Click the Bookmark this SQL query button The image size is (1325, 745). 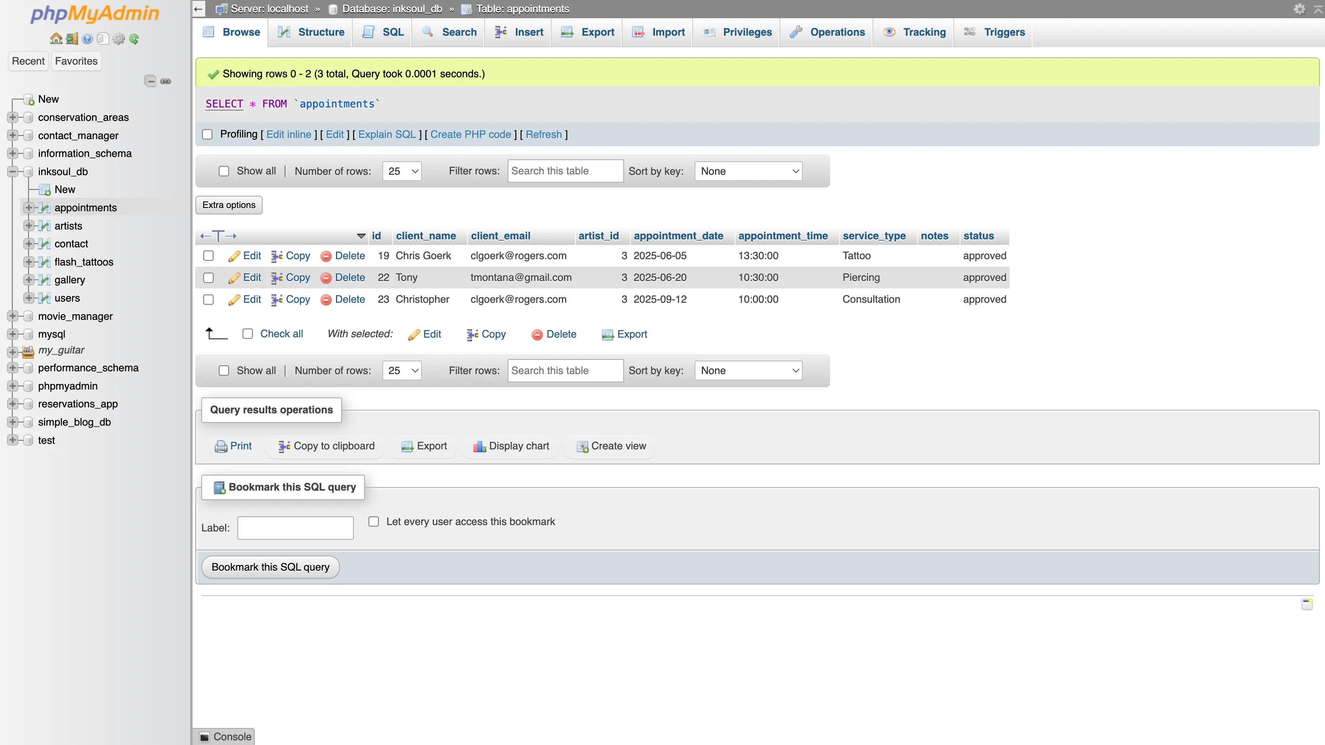click(271, 567)
